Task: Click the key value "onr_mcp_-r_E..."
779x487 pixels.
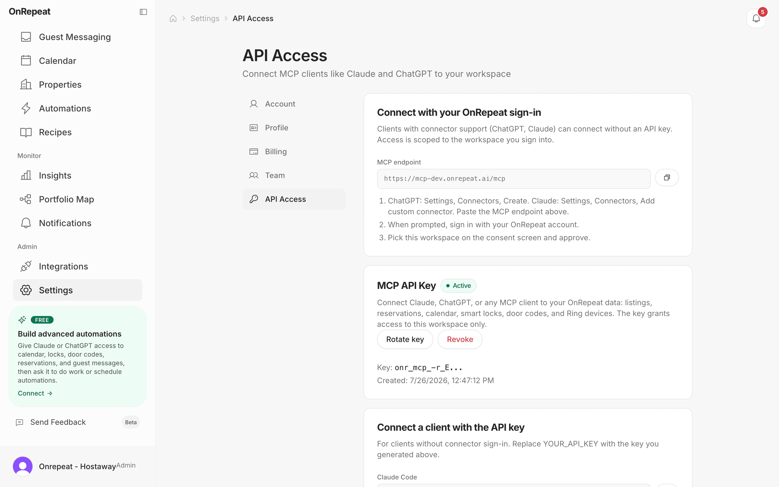Action: [428, 367]
